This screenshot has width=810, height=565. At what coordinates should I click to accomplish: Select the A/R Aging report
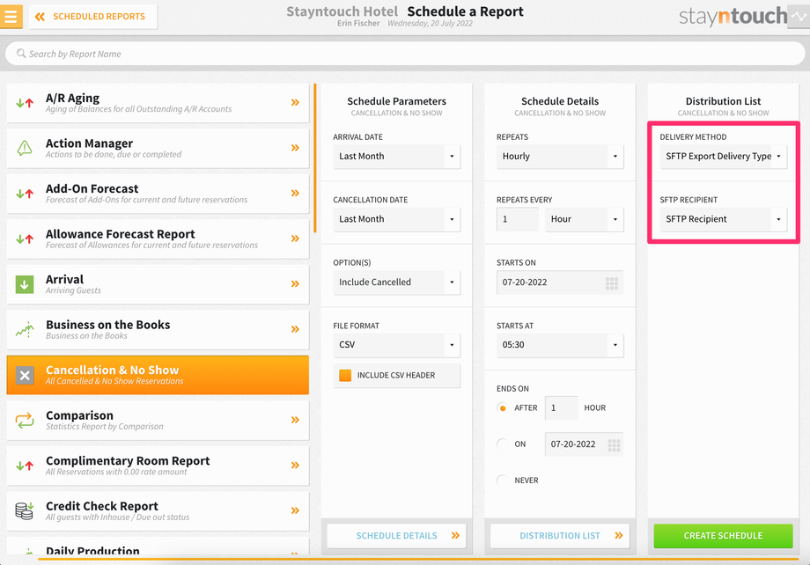tap(158, 103)
